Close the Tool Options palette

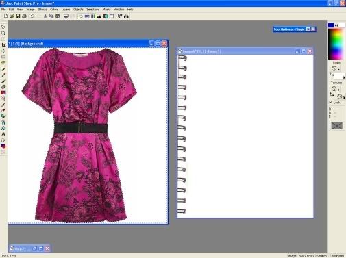[313, 29]
